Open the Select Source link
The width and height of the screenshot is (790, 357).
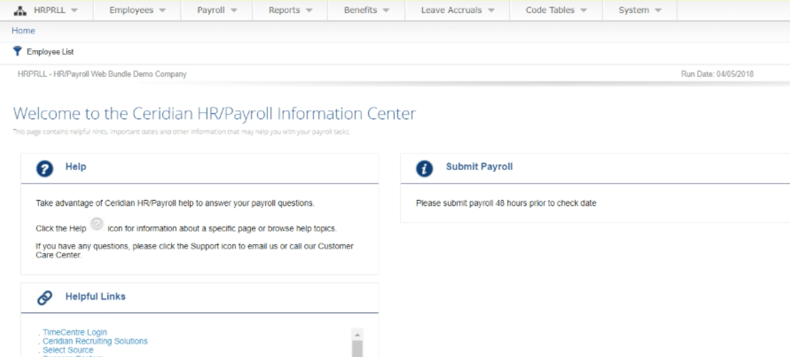[68, 350]
